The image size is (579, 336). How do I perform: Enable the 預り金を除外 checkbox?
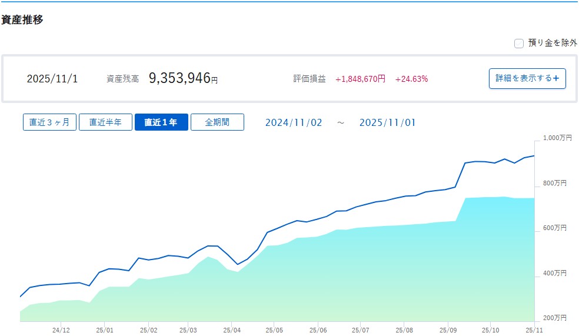pos(518,43)
